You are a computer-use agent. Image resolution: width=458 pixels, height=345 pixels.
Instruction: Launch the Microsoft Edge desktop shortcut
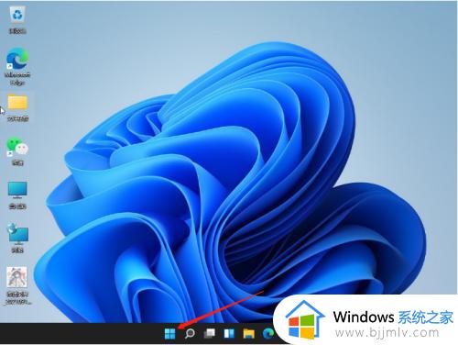click(x=17, y=59)
